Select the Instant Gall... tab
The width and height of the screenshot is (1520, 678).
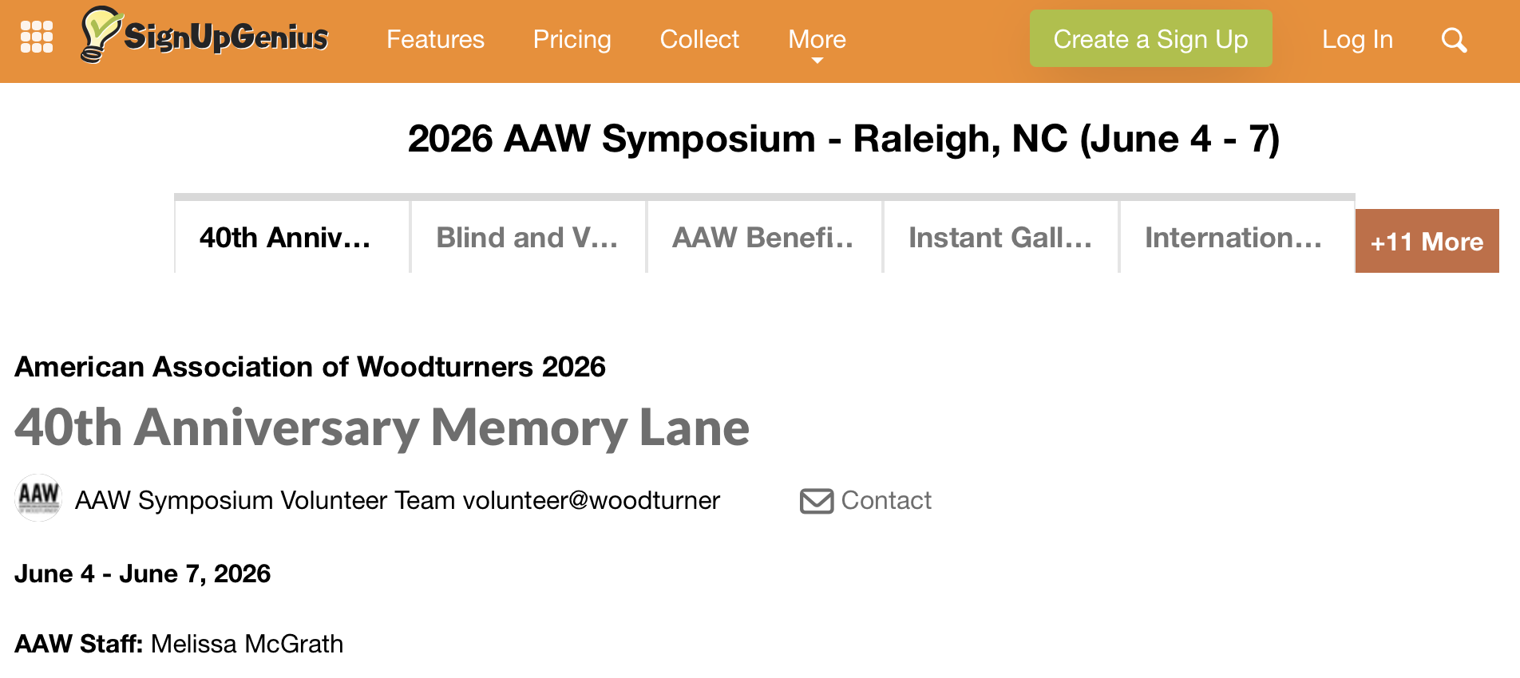point(999,237)
